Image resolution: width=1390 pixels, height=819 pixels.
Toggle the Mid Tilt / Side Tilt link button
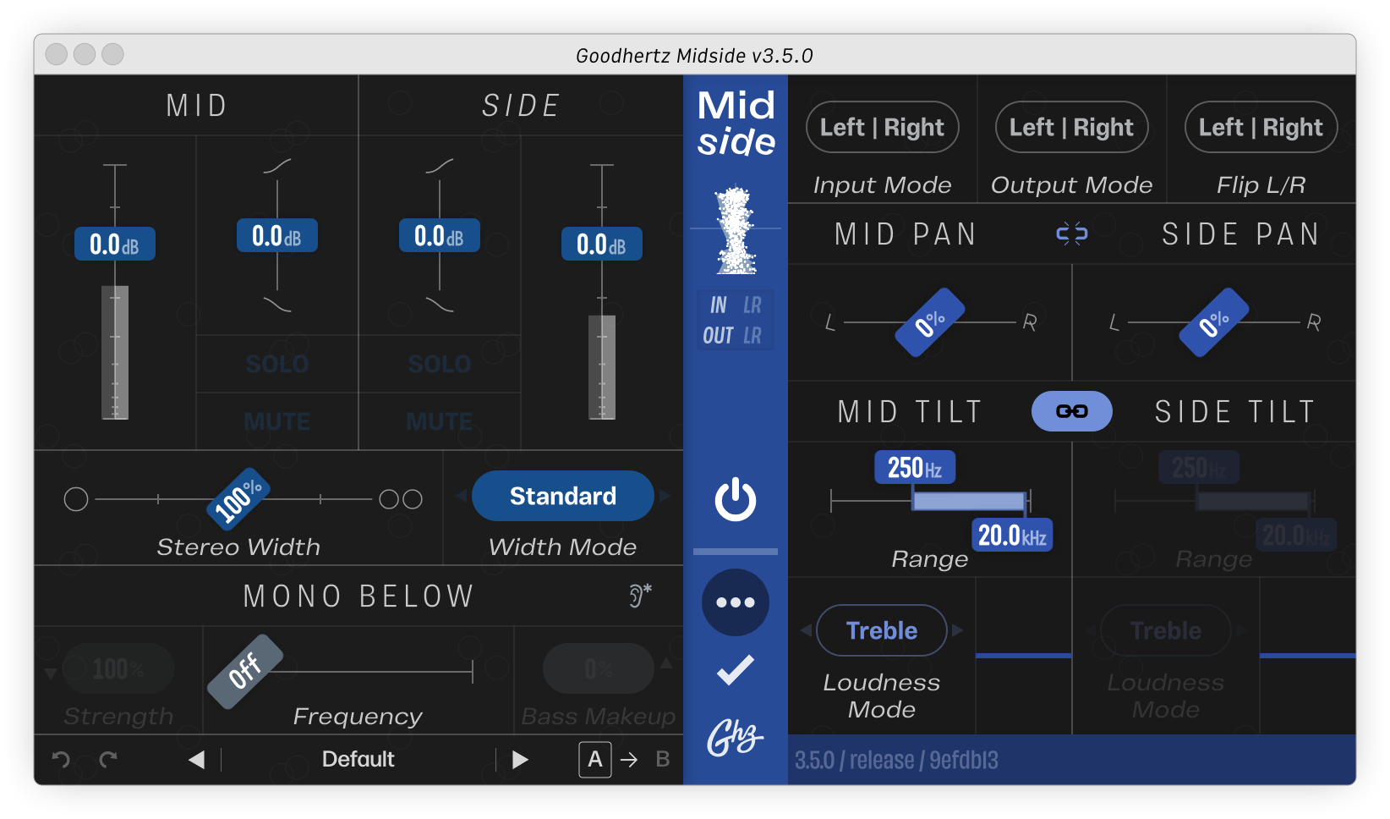(x=1072, y=411)
